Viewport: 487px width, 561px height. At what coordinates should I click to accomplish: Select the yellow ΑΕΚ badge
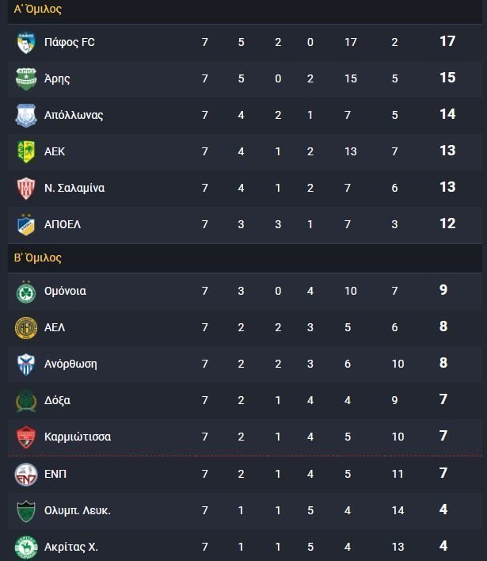(x=26, y=151)
